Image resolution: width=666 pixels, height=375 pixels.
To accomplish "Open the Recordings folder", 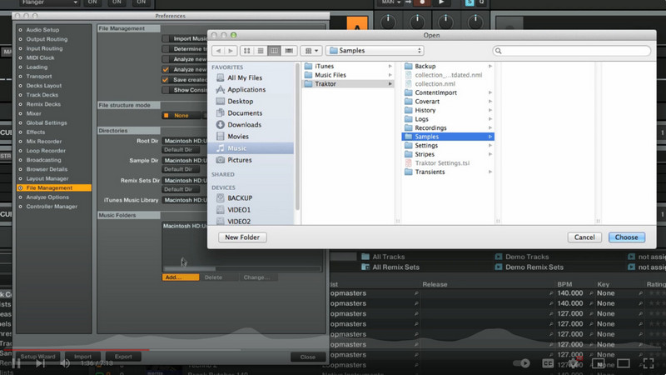I will pos(448,128).
